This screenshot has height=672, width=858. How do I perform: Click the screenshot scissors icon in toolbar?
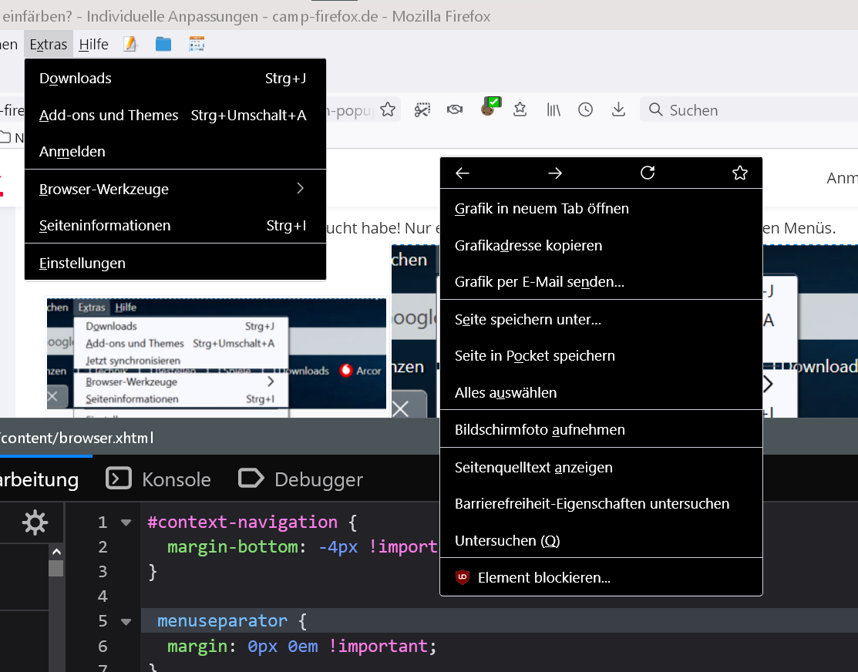click(x=422, y=110)
